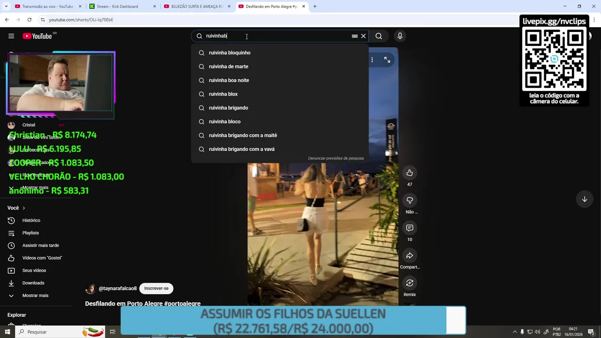Like the Short with thumbs up
This screenshot has height=338, width=601.
point(409,173)
